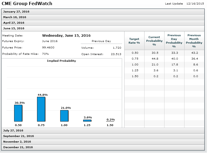
Task: Expand the November 2, 2016 meeting section
Action: [17, 142]
